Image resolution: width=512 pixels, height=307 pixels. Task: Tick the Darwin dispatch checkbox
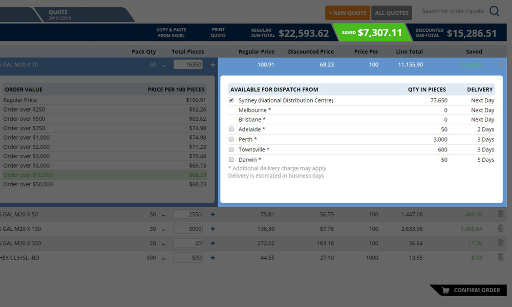coord(231,160)
